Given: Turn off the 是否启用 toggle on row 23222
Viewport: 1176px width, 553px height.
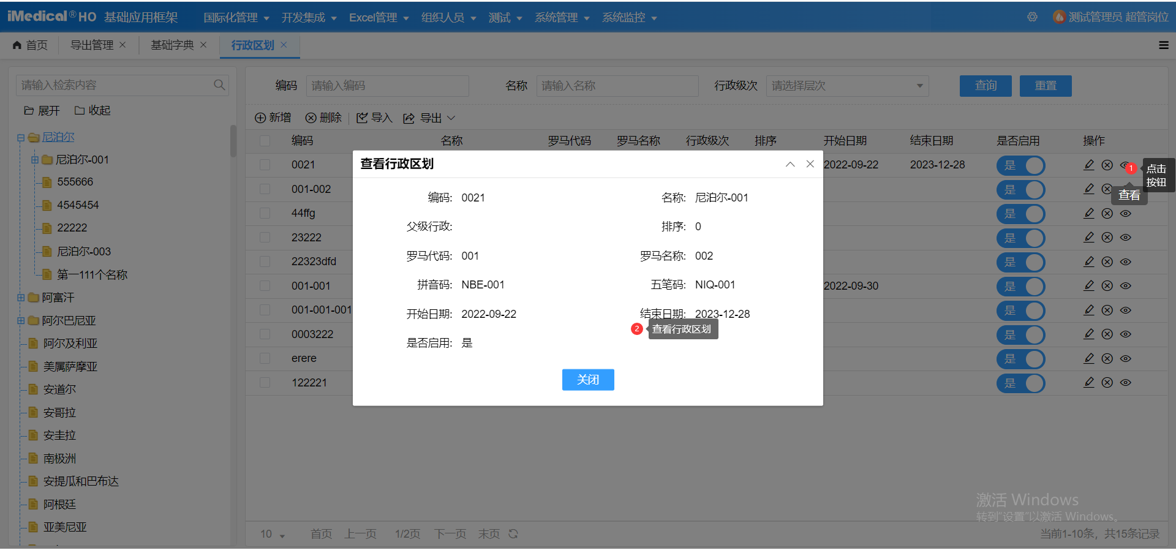Looking at the screenshot, I should pos(1020,238).
